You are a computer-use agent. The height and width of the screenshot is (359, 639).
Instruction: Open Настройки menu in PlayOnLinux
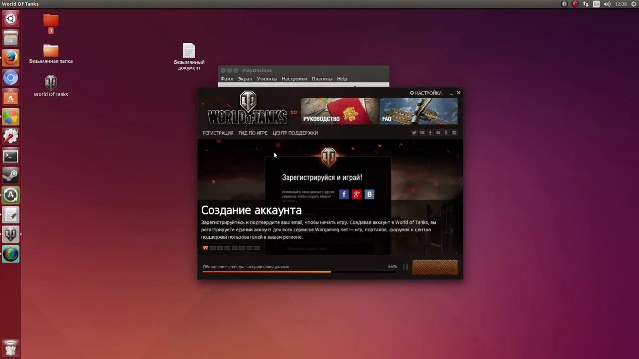[295, 79]
